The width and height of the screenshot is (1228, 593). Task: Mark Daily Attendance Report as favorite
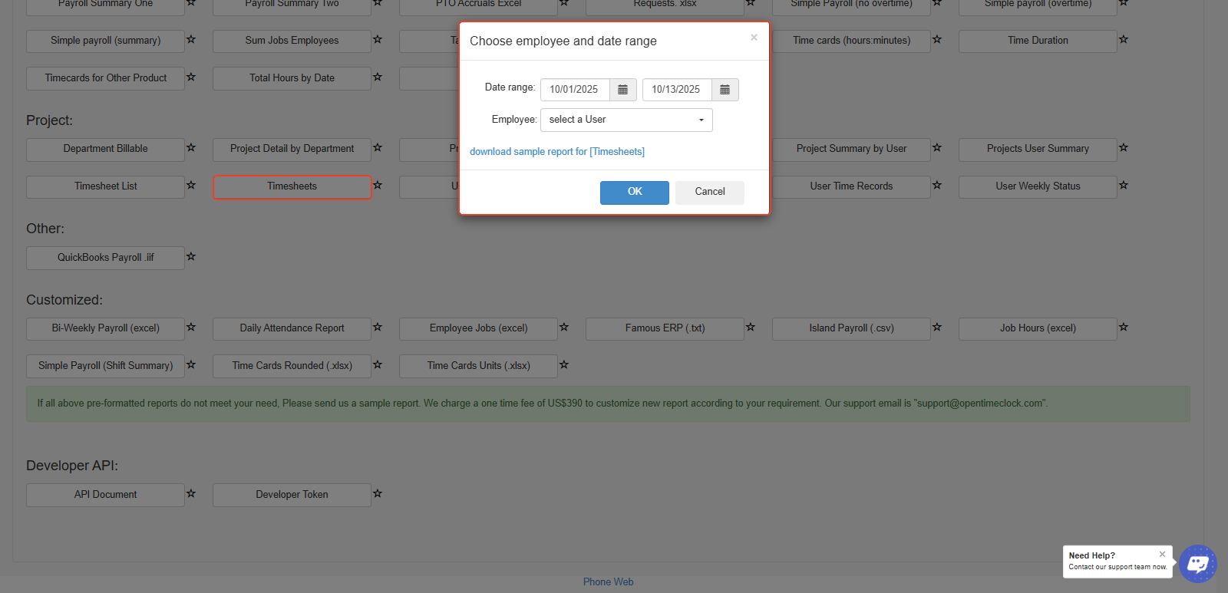(378, 328)
